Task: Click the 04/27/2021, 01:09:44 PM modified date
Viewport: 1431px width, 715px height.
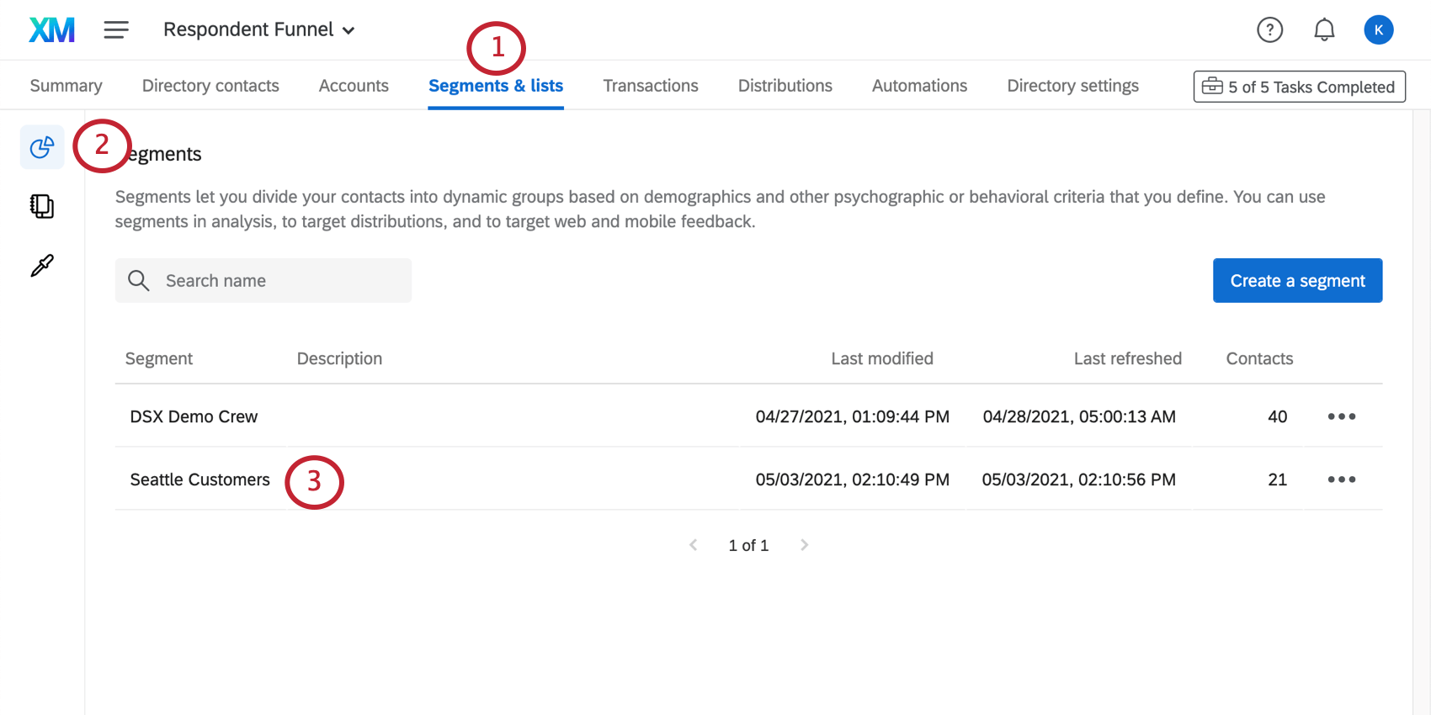Action: (853, 416)
